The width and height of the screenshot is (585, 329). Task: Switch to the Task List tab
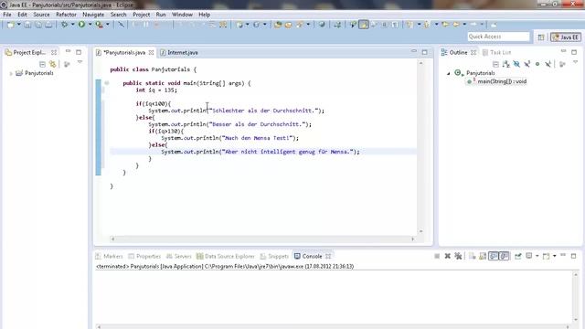click(496, 53)
